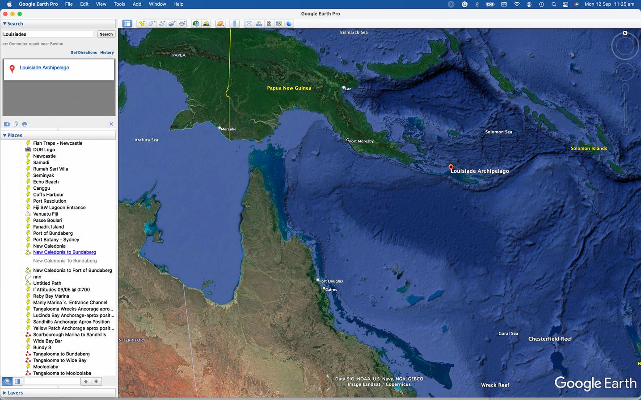This screenshot has height=400, width=641.
Task: Open the macOS Control Center
Action: click(565, 4)
